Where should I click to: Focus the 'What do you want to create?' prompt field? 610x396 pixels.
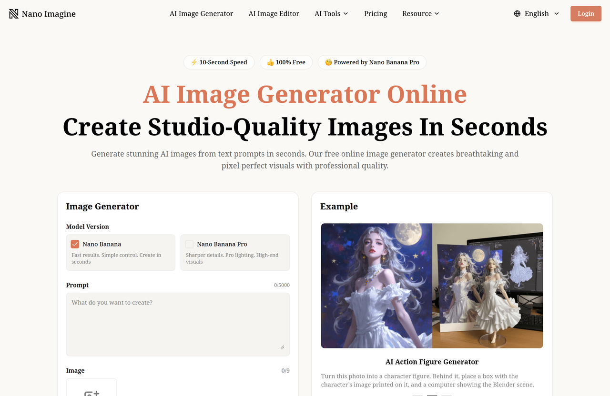pos(178,324)
